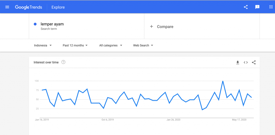Click the Jan 26, 2020 axis label
The image size is (275, 135).
(173, 120)
